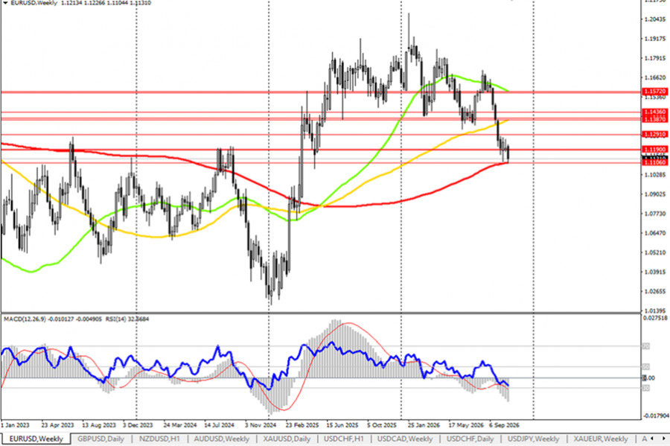Click the 3 Nov 2024 date label
This screenshot has height=446, width=670.
coord(261,425)
